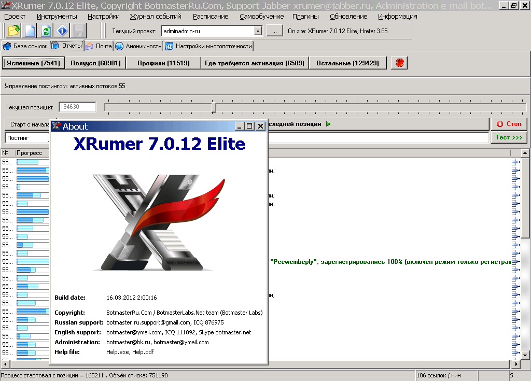Show Успешные (7541) reports
Image resolution: width=531 pixels, height=381 pixels.
click(x=33, y=63)
